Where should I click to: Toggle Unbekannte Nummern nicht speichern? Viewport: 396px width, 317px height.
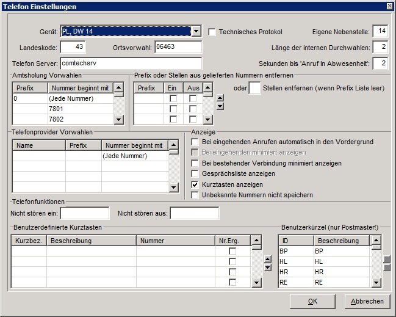pyautogui.click(x=195, y=195)
